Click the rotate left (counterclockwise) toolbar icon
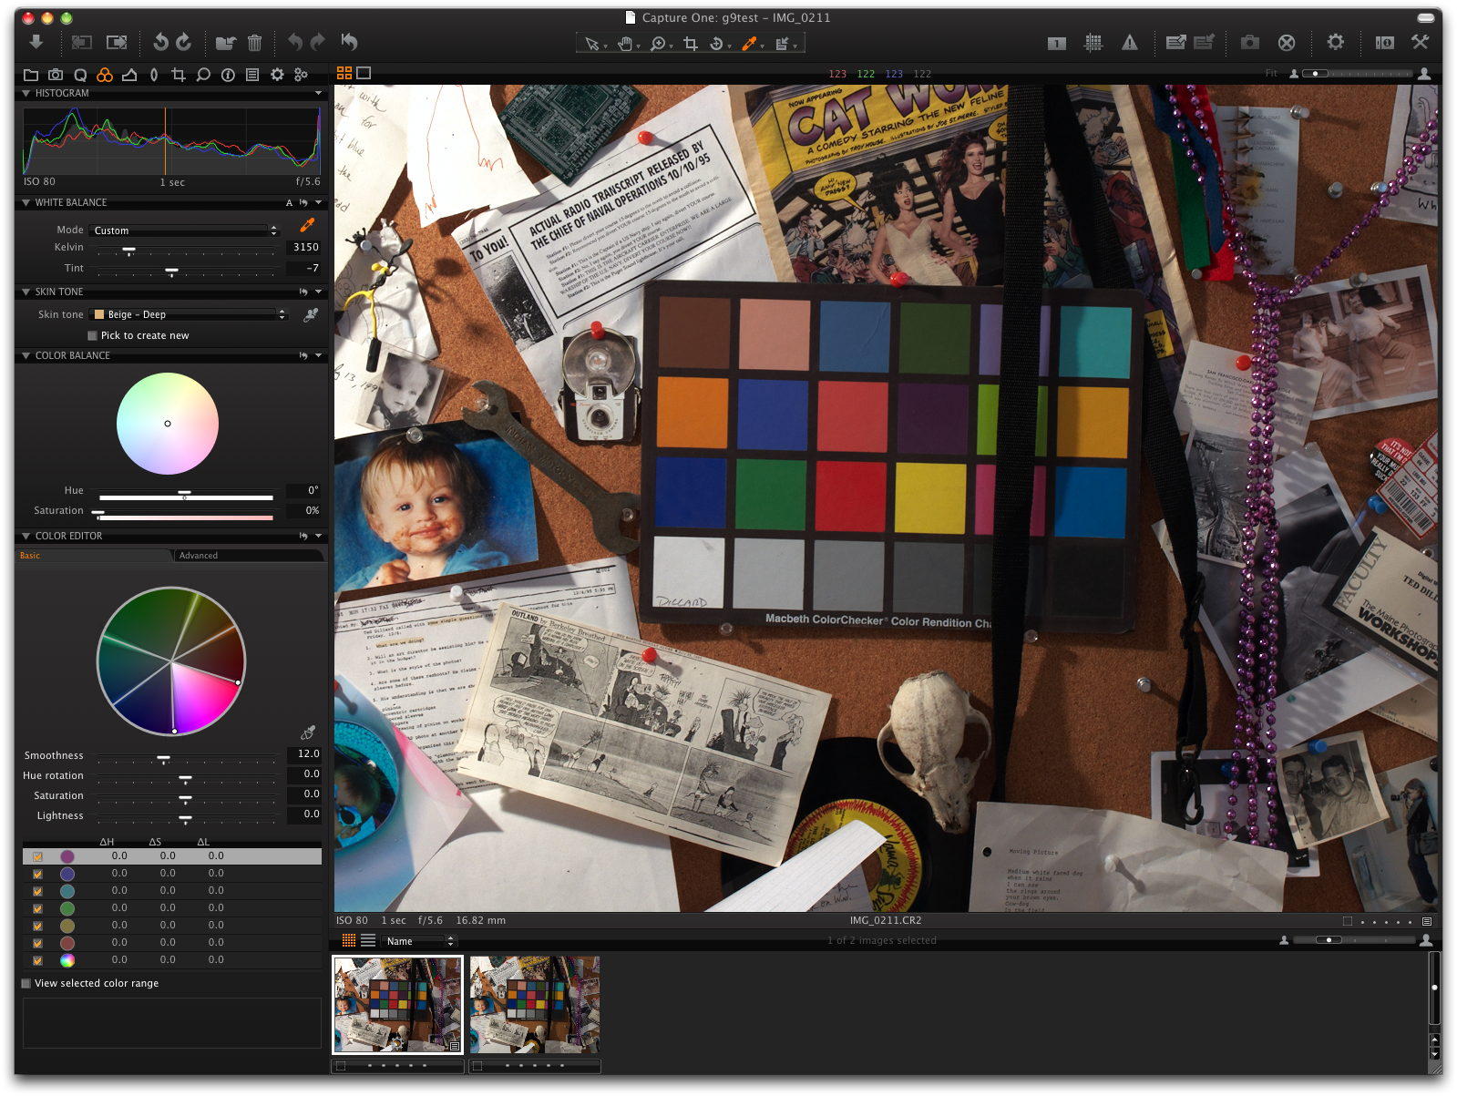 pyautogui.click(x=160, y=42)
